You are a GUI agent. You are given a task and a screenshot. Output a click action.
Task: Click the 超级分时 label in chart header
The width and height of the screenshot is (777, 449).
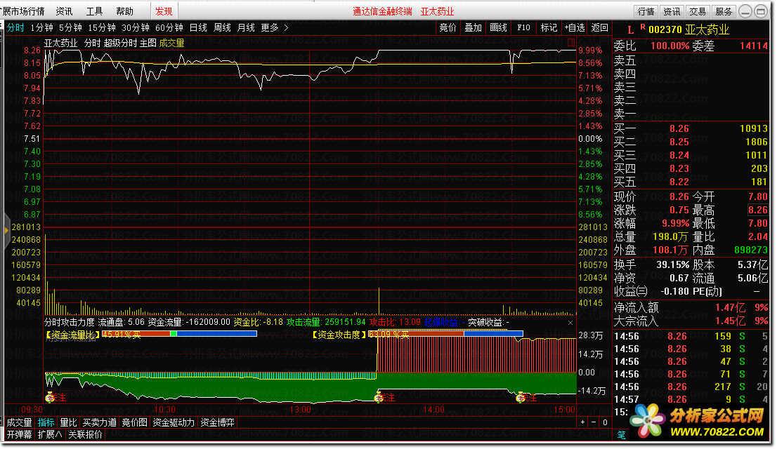pyautogui.click(x=120, y=43)
